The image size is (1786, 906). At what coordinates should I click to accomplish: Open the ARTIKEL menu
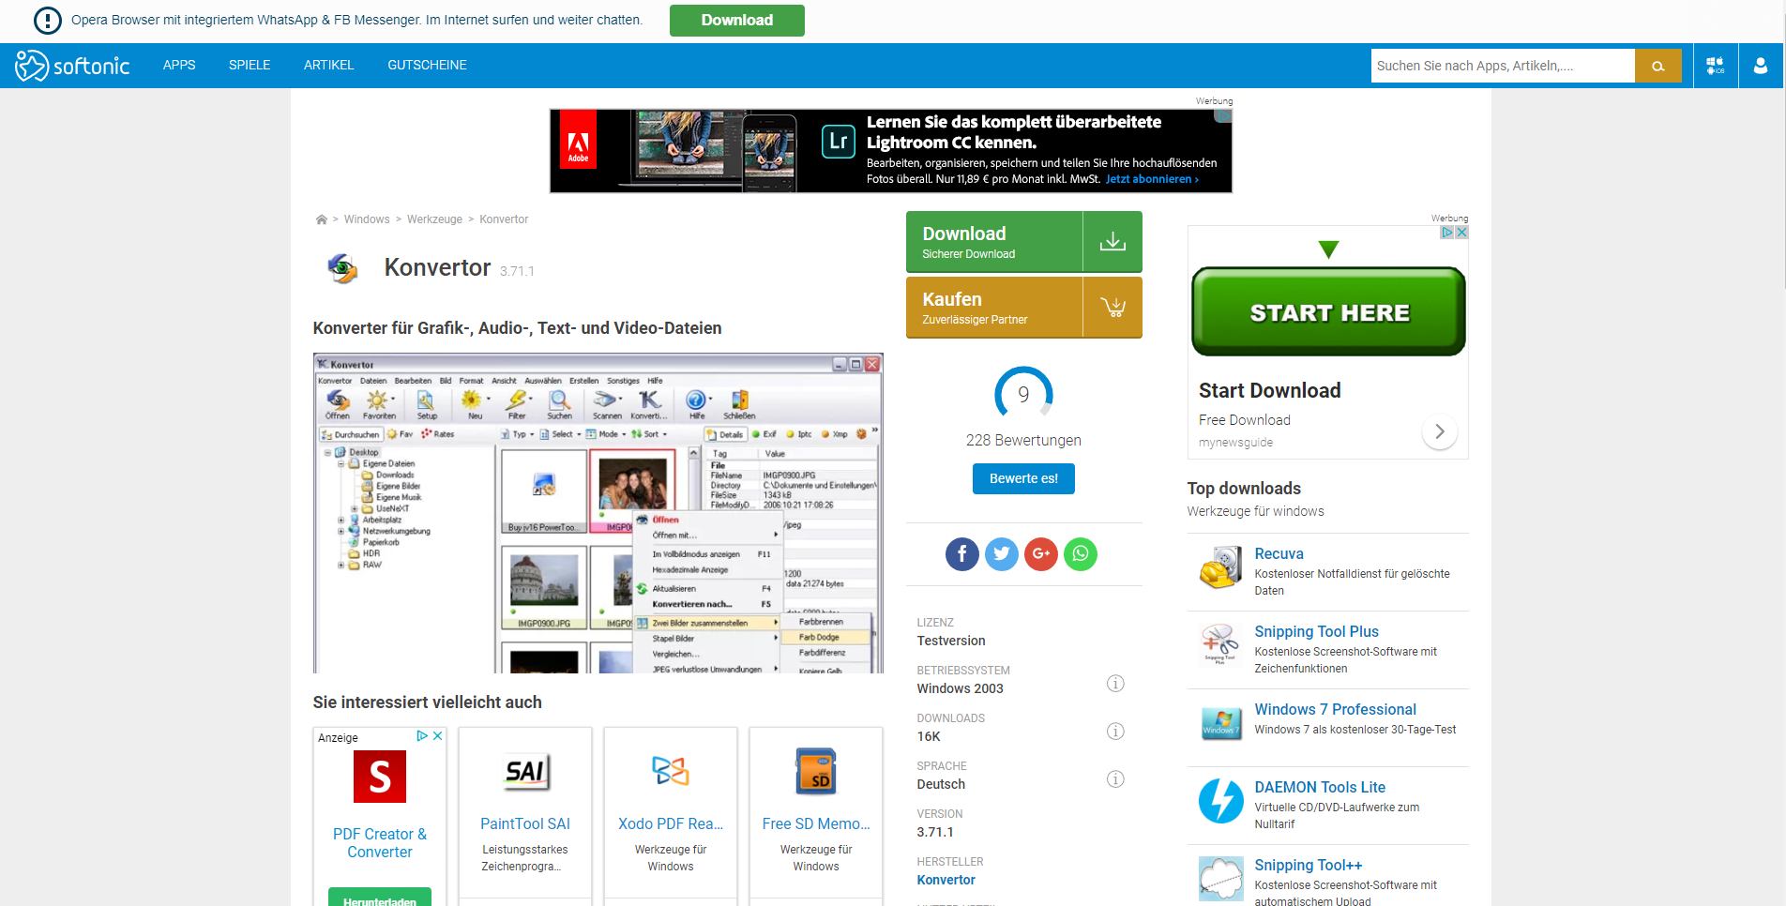point(328,66)
